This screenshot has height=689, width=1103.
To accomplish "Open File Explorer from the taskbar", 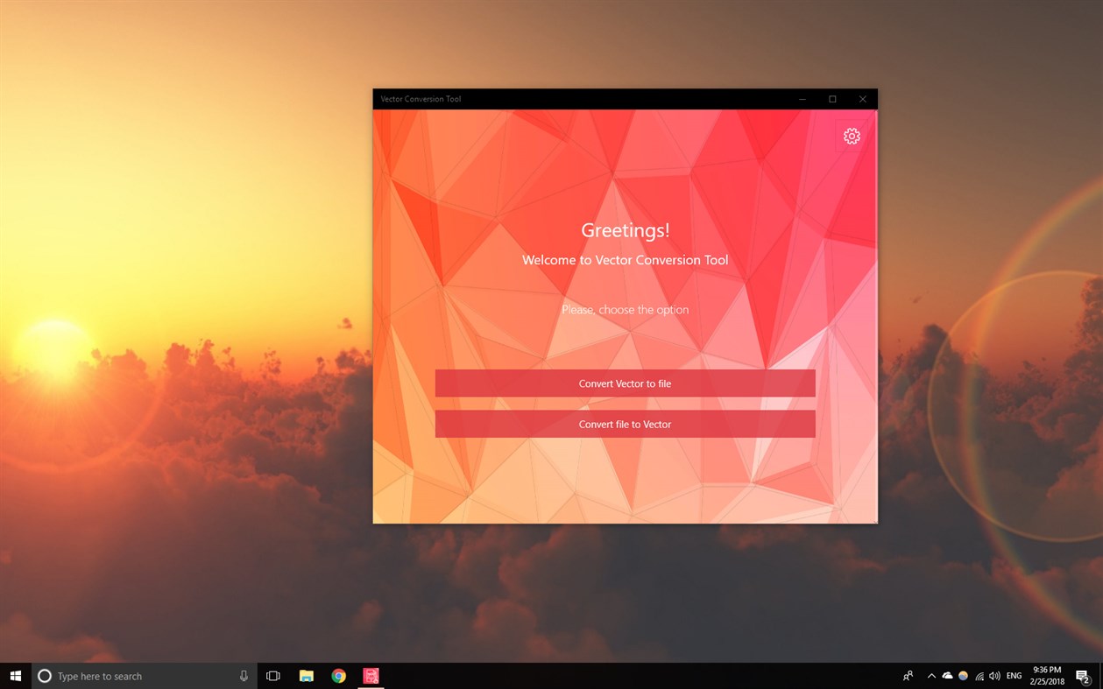I will 306,675.
